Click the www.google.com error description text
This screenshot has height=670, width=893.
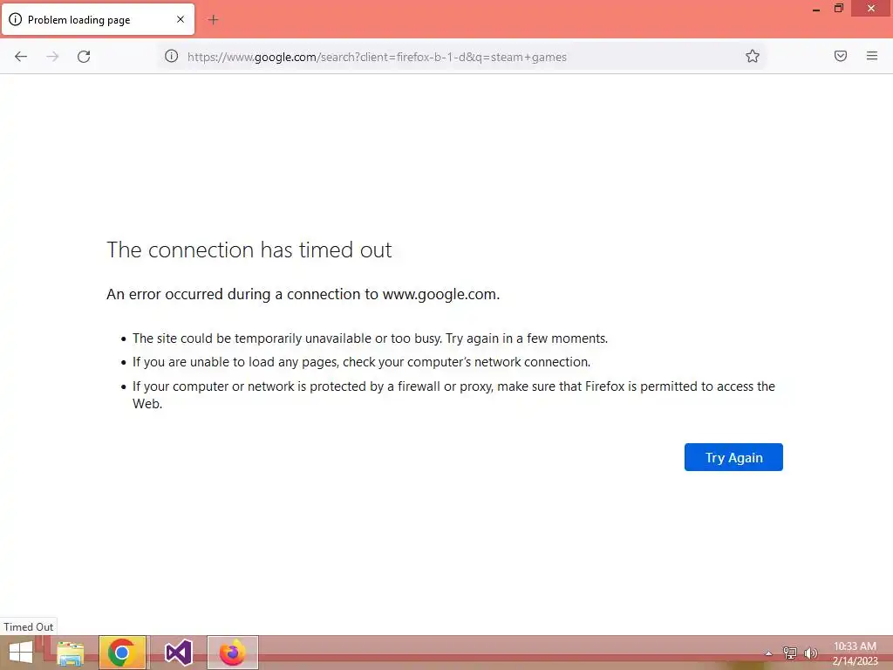click(x=303, y=294)
